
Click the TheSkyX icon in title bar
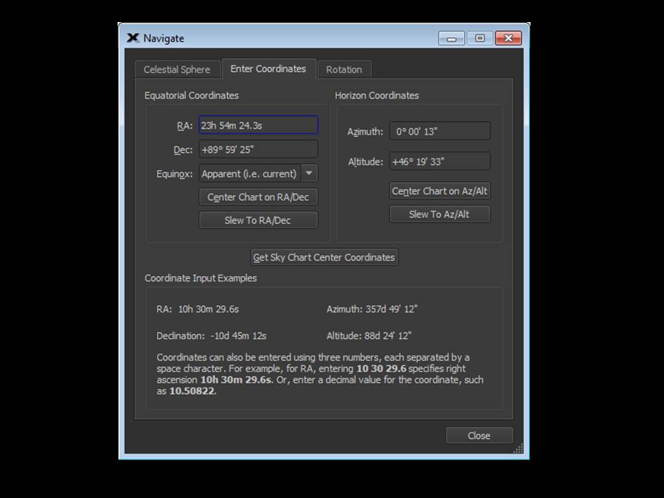133,38
